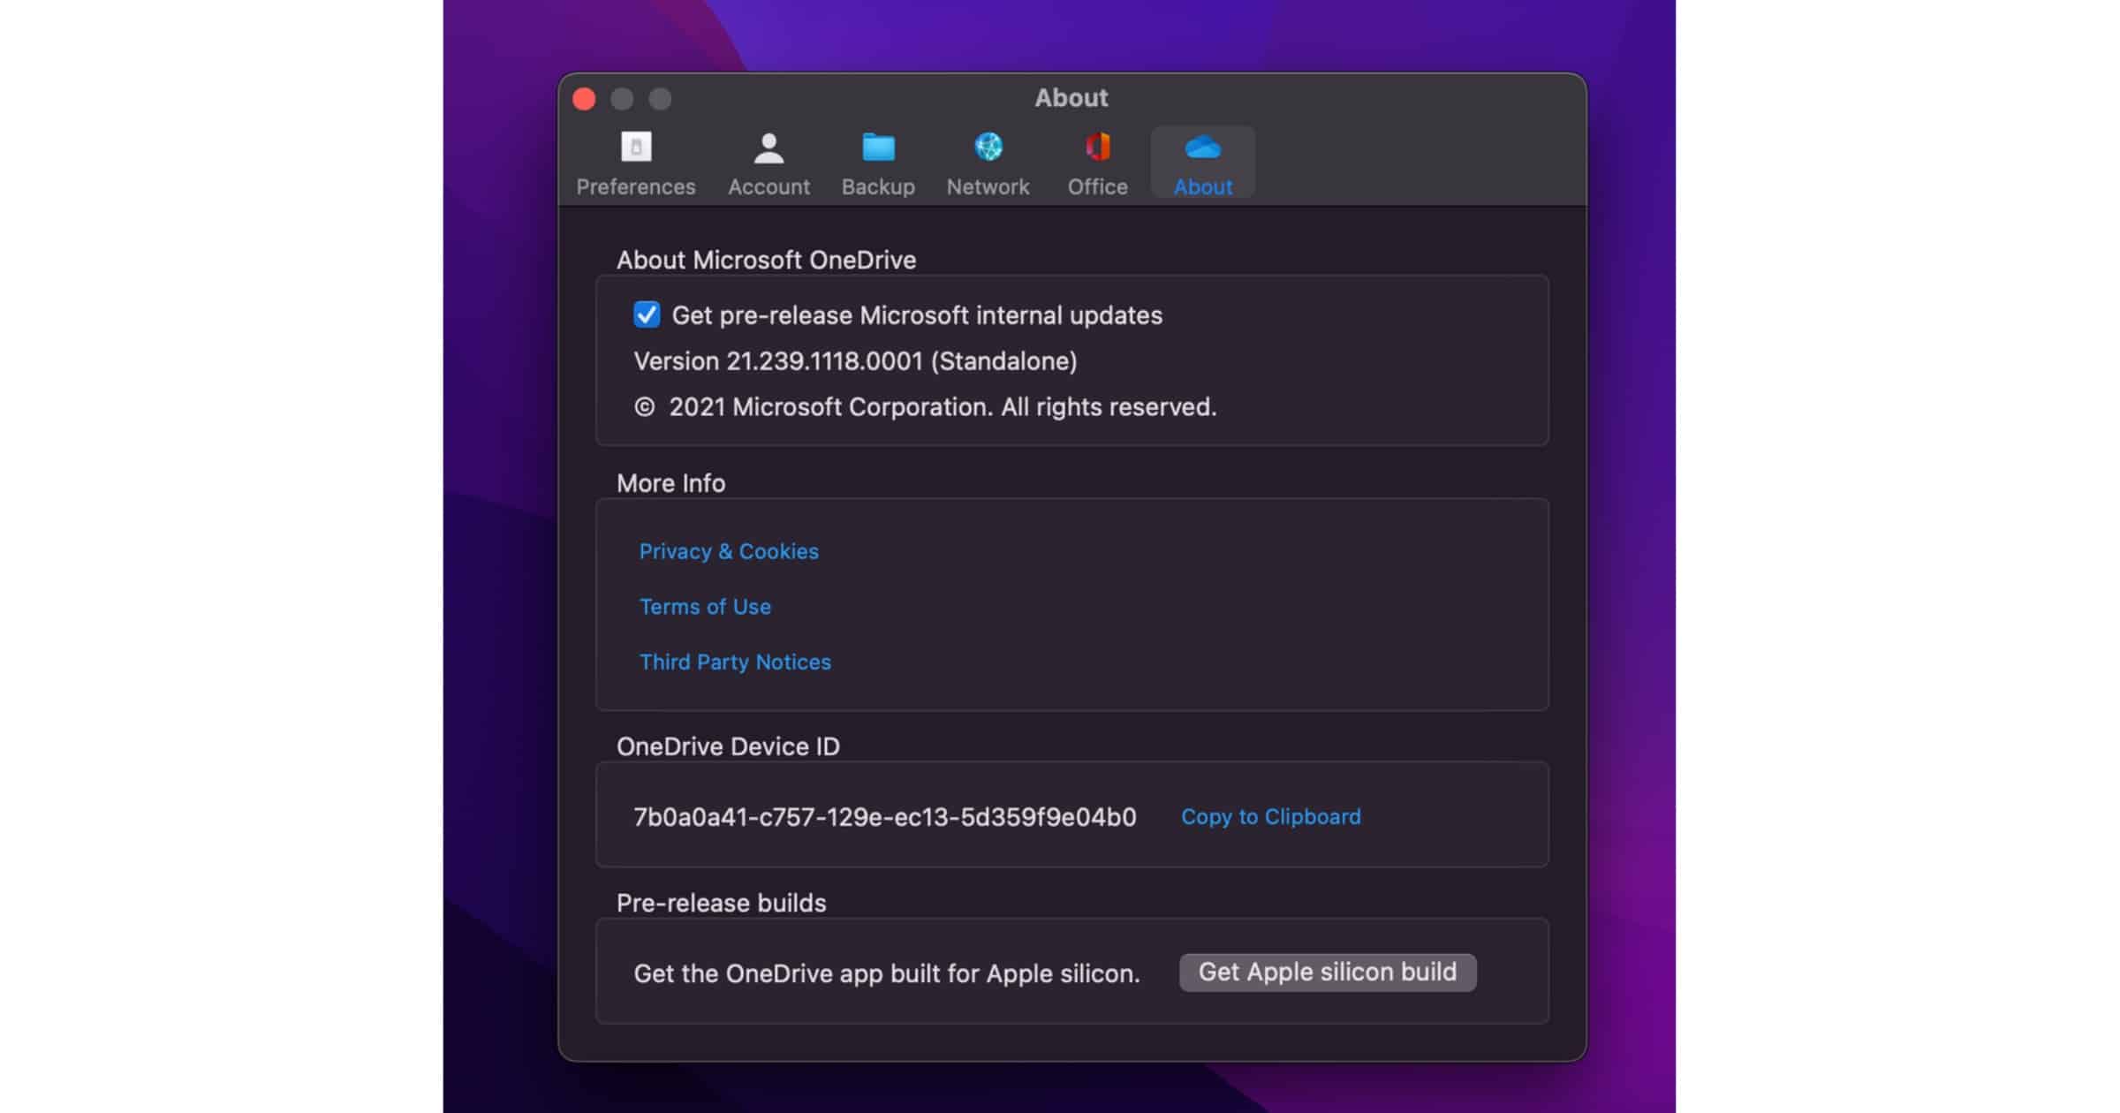Click Copy to Clipboard for device ID

[1270, 817]
